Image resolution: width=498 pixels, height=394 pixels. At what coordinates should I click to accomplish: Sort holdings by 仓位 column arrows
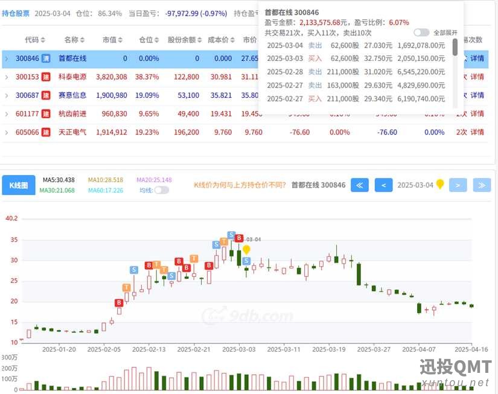[x=156, y=40]
